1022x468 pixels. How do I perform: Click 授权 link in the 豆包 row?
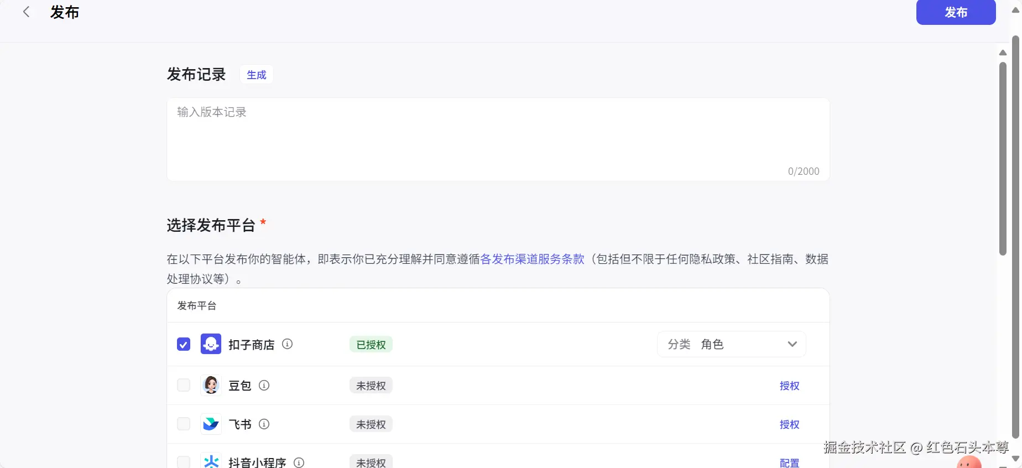click(789, 386)
